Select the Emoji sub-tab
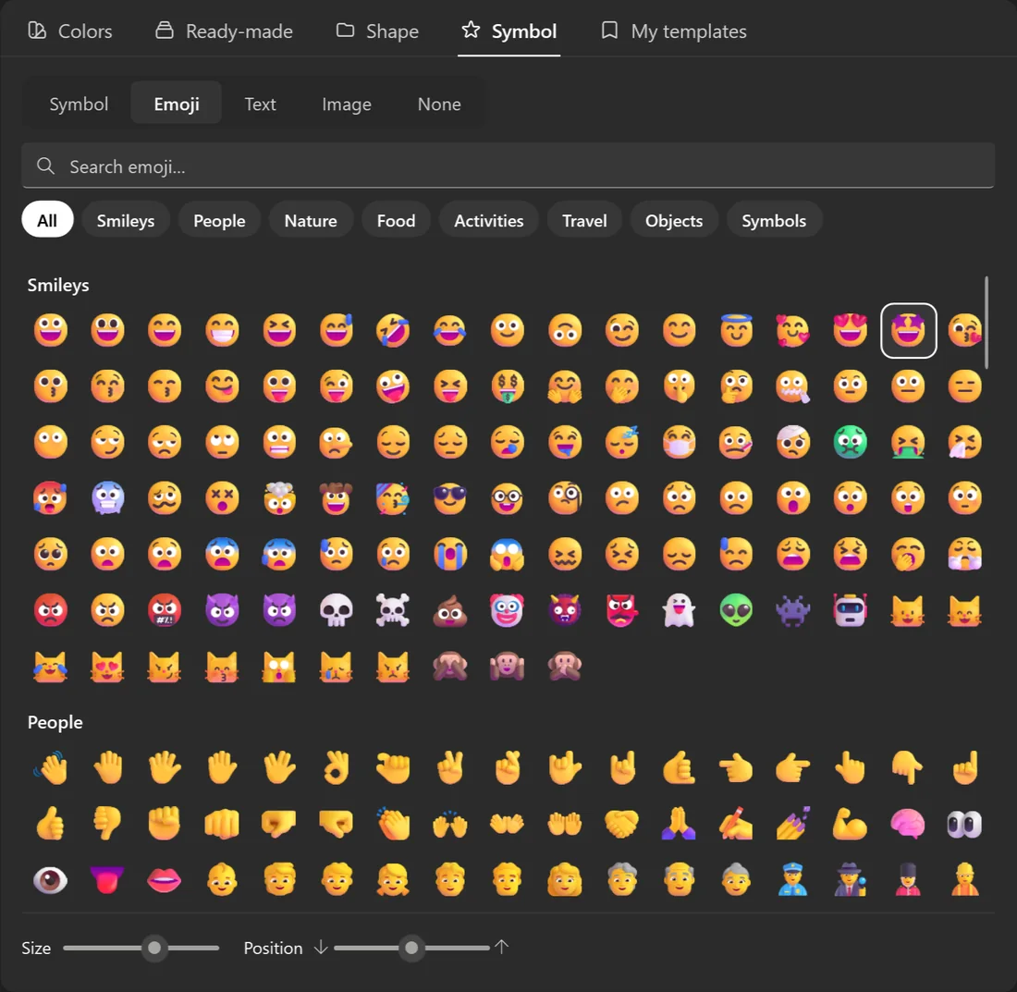The width and height of the screenshot is (1017, 992). (x=177, y=104)
